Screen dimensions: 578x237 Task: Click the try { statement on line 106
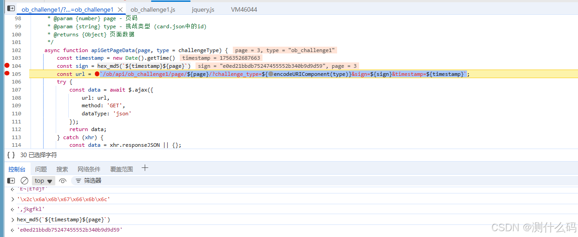pos(65,82)
